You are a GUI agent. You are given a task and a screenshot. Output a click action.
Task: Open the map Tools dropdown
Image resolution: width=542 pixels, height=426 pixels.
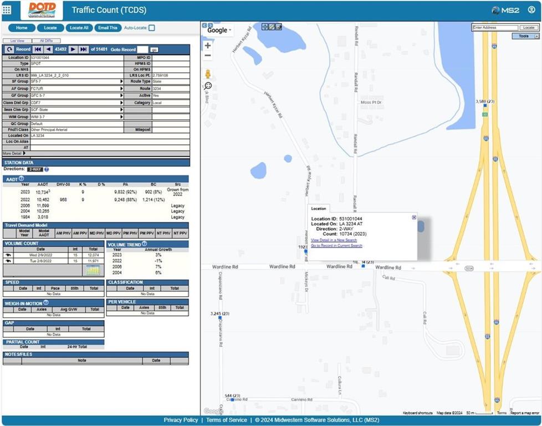[525, 36]
